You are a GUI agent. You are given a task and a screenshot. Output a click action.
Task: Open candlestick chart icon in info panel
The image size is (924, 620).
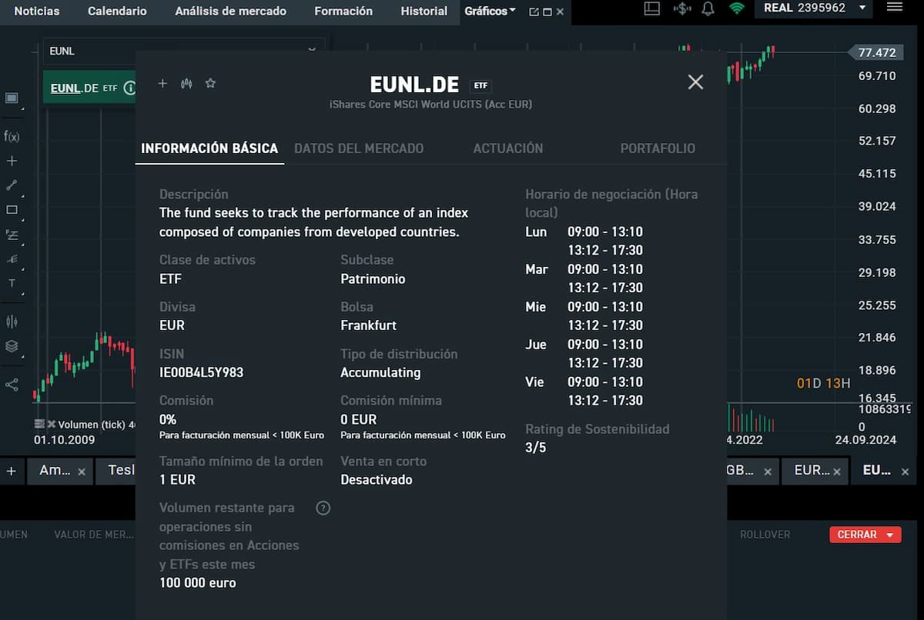(186, 83)
